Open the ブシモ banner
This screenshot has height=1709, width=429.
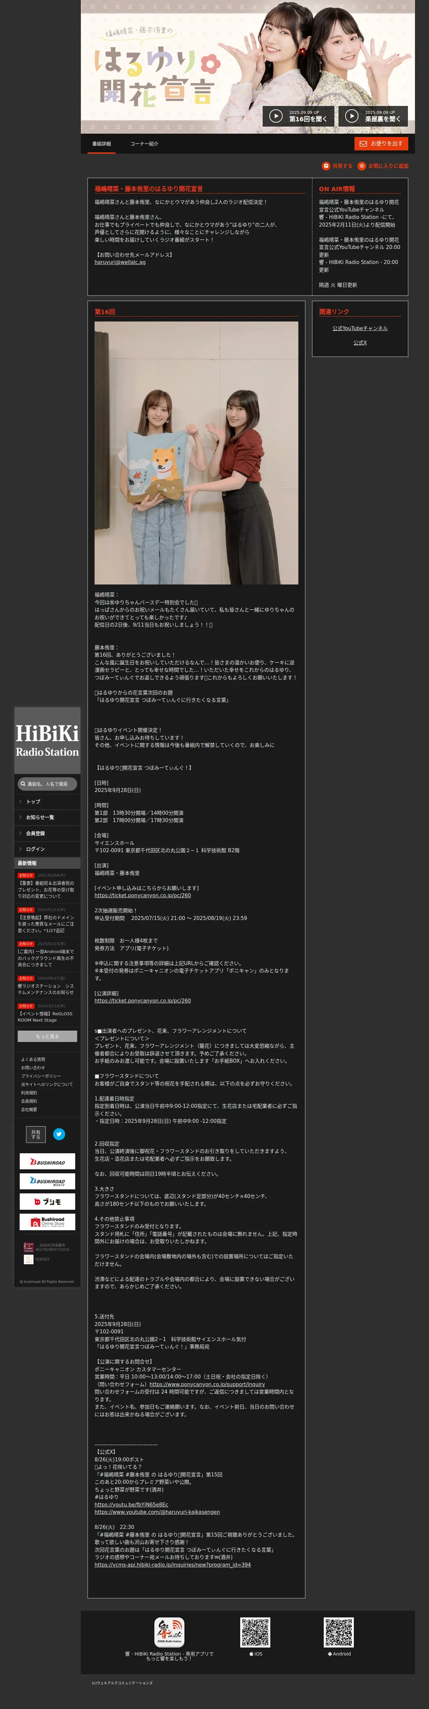(x=47, y=1201)
